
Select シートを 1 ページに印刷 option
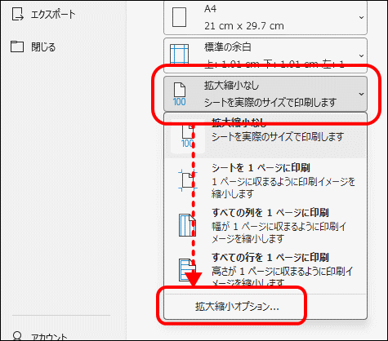coord(265,180)
